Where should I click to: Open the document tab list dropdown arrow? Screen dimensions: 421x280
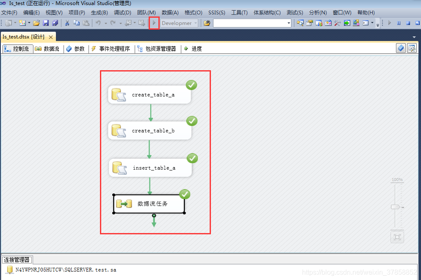(414, 37)
